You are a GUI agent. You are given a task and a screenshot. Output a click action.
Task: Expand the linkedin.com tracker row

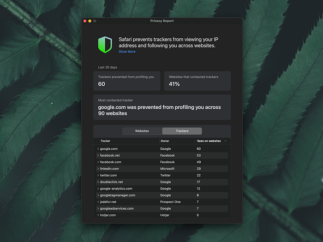click(98, 169)
